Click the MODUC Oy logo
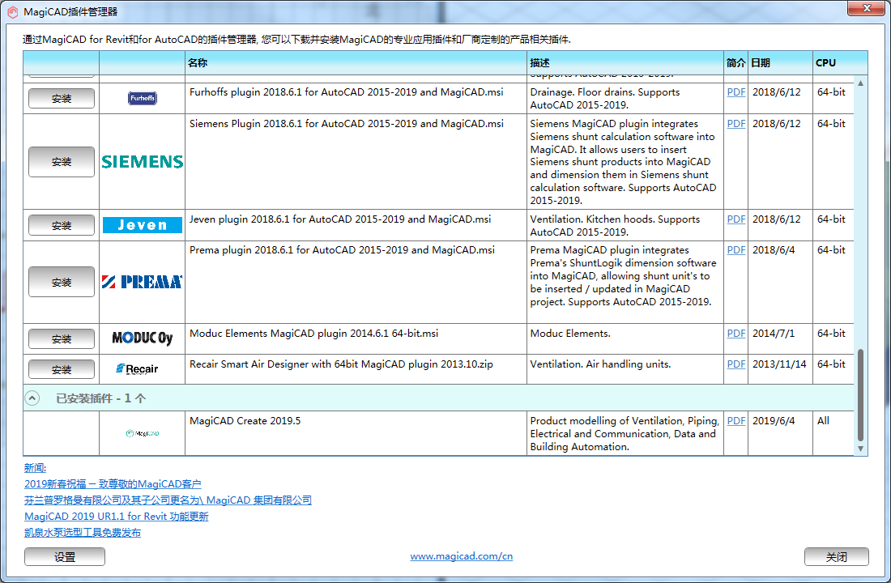 pyautogui.click(x=142, y=338)
